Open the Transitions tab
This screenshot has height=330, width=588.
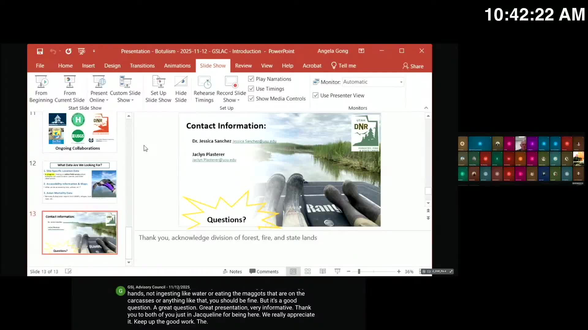click(x=142, y=66)
